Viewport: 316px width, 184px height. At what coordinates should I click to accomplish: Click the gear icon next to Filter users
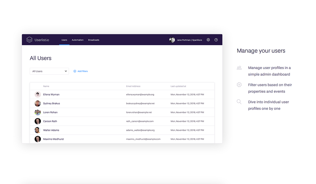[x=239, y=85]
